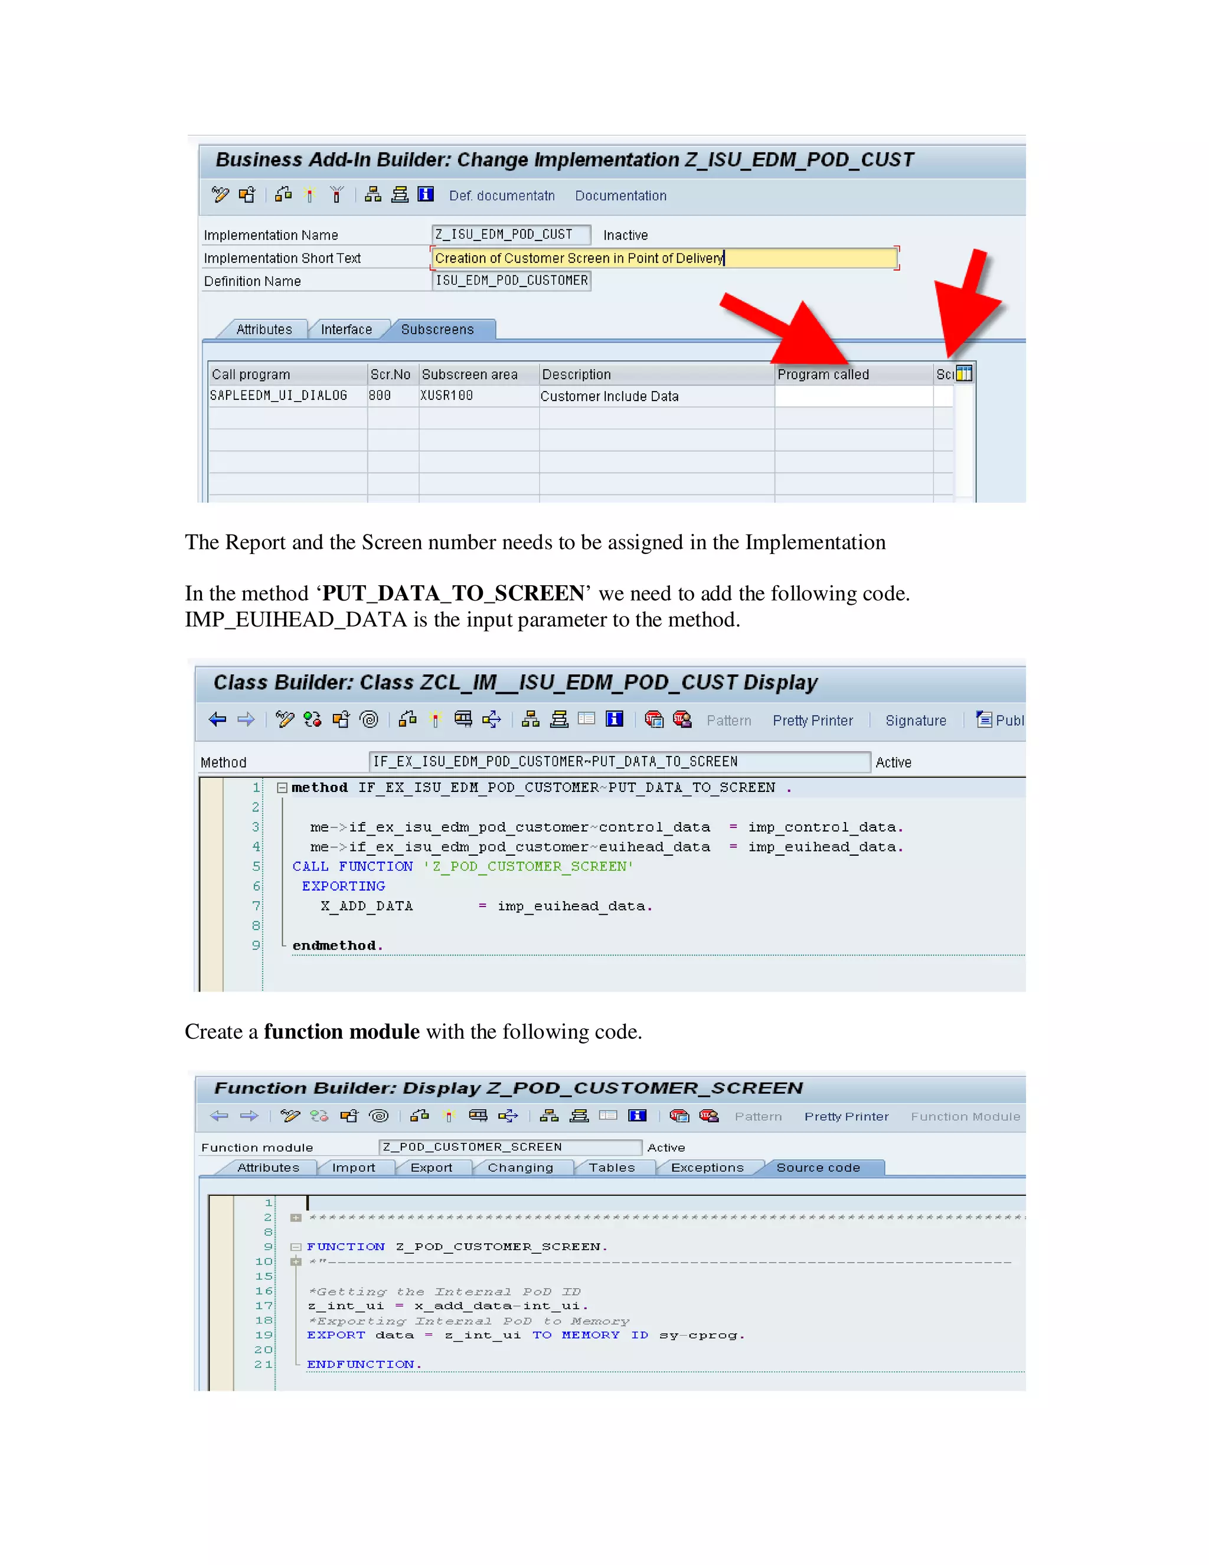Click Display/Change pencil icon in BAdI Builder
The image size is (1209, 1565).
tap(220, 194)
